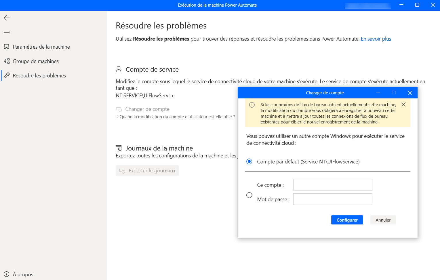
Task: Toggle the hamburger navigation menu
Action: [7, 33]
